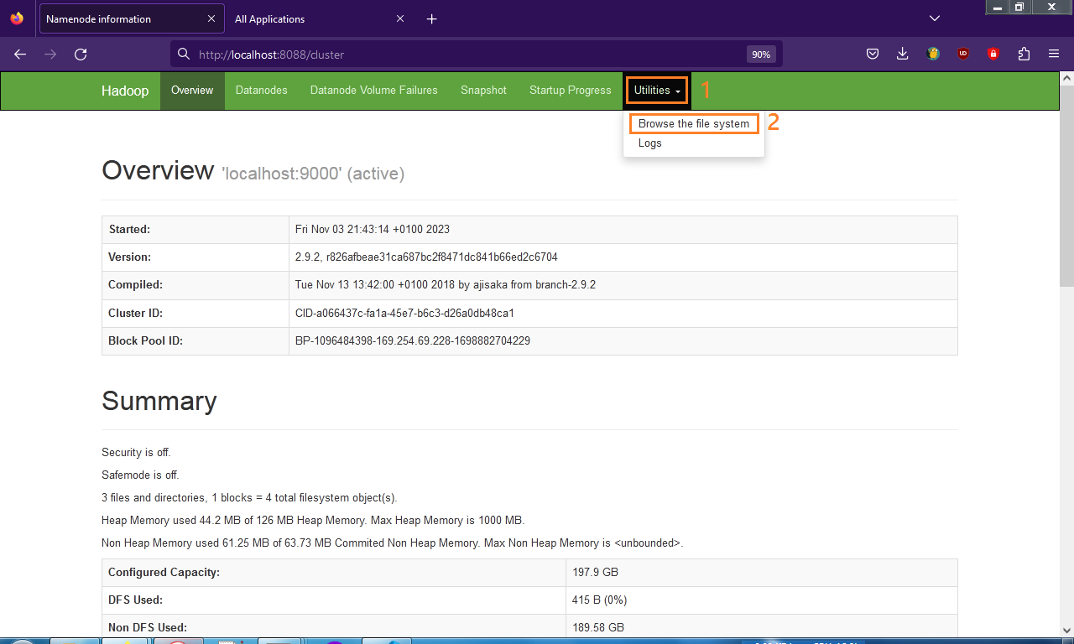Select the CID-a066437c cluster ID value

click(x=404, y=313)
